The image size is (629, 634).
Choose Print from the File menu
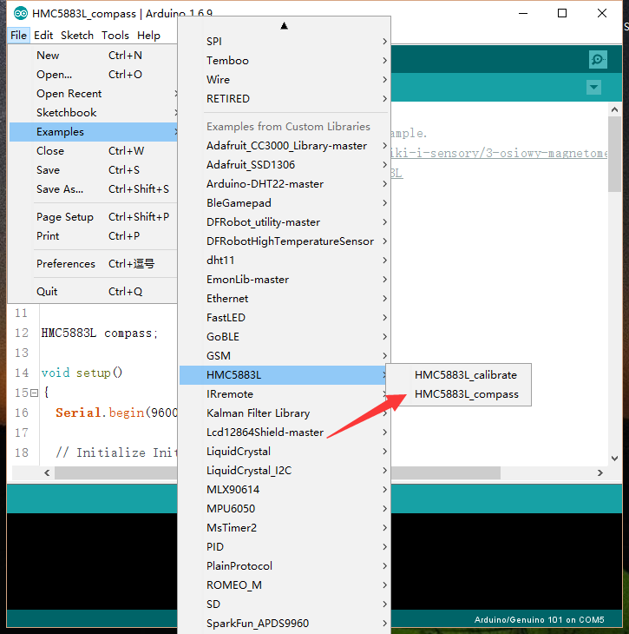(94, 235)
